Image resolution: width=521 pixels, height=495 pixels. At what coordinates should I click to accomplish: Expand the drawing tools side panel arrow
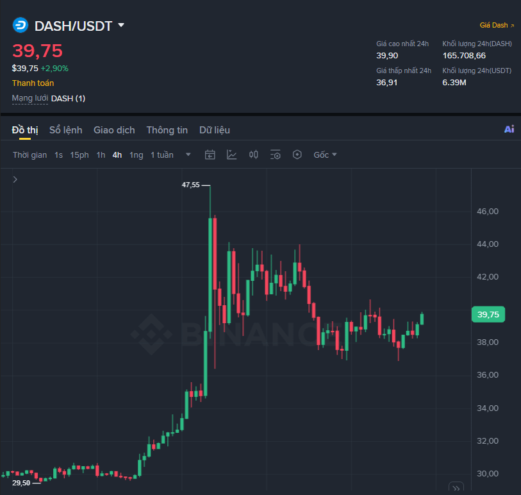15,180
